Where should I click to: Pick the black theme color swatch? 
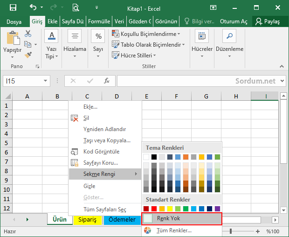154,157
